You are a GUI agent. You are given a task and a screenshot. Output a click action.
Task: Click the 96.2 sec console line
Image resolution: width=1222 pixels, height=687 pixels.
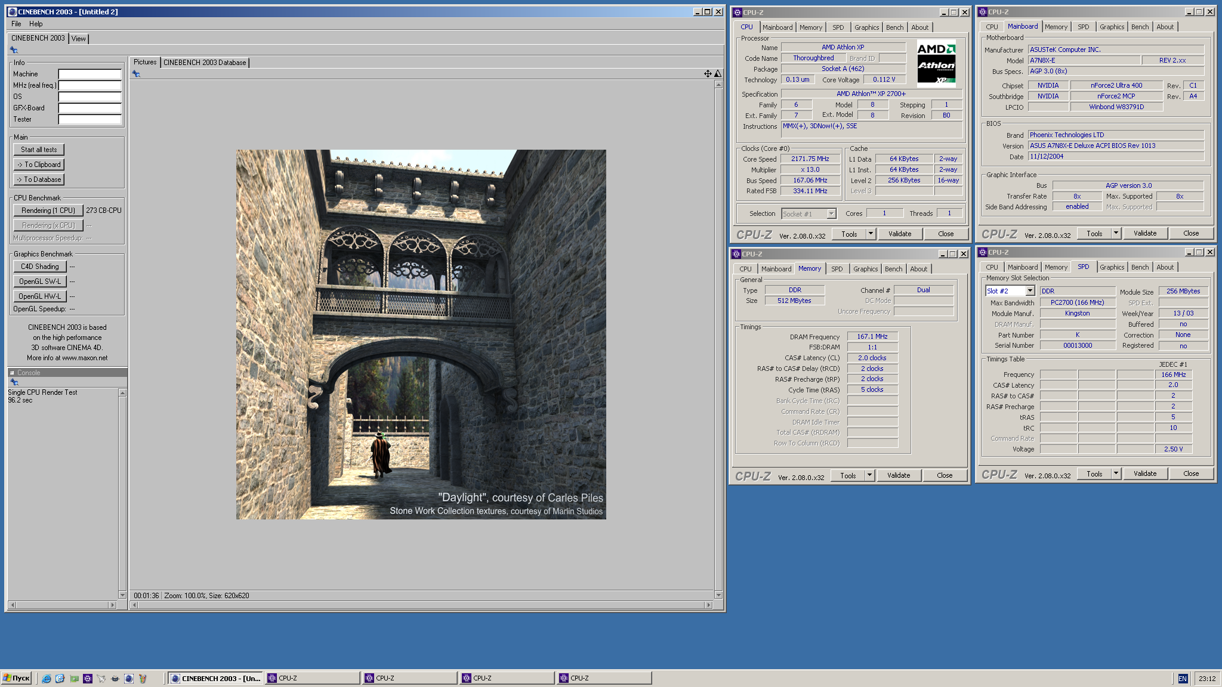(x=20, y=401)
